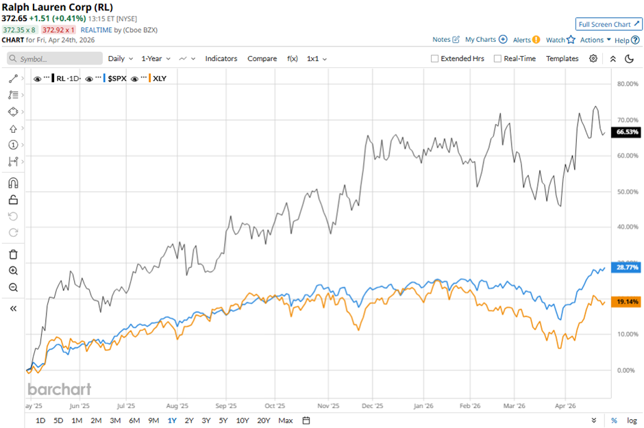The height and width of the screenshot is (428, 644).
Task: Create new chart via My Charts plus icon
Action: pos(503,40)
